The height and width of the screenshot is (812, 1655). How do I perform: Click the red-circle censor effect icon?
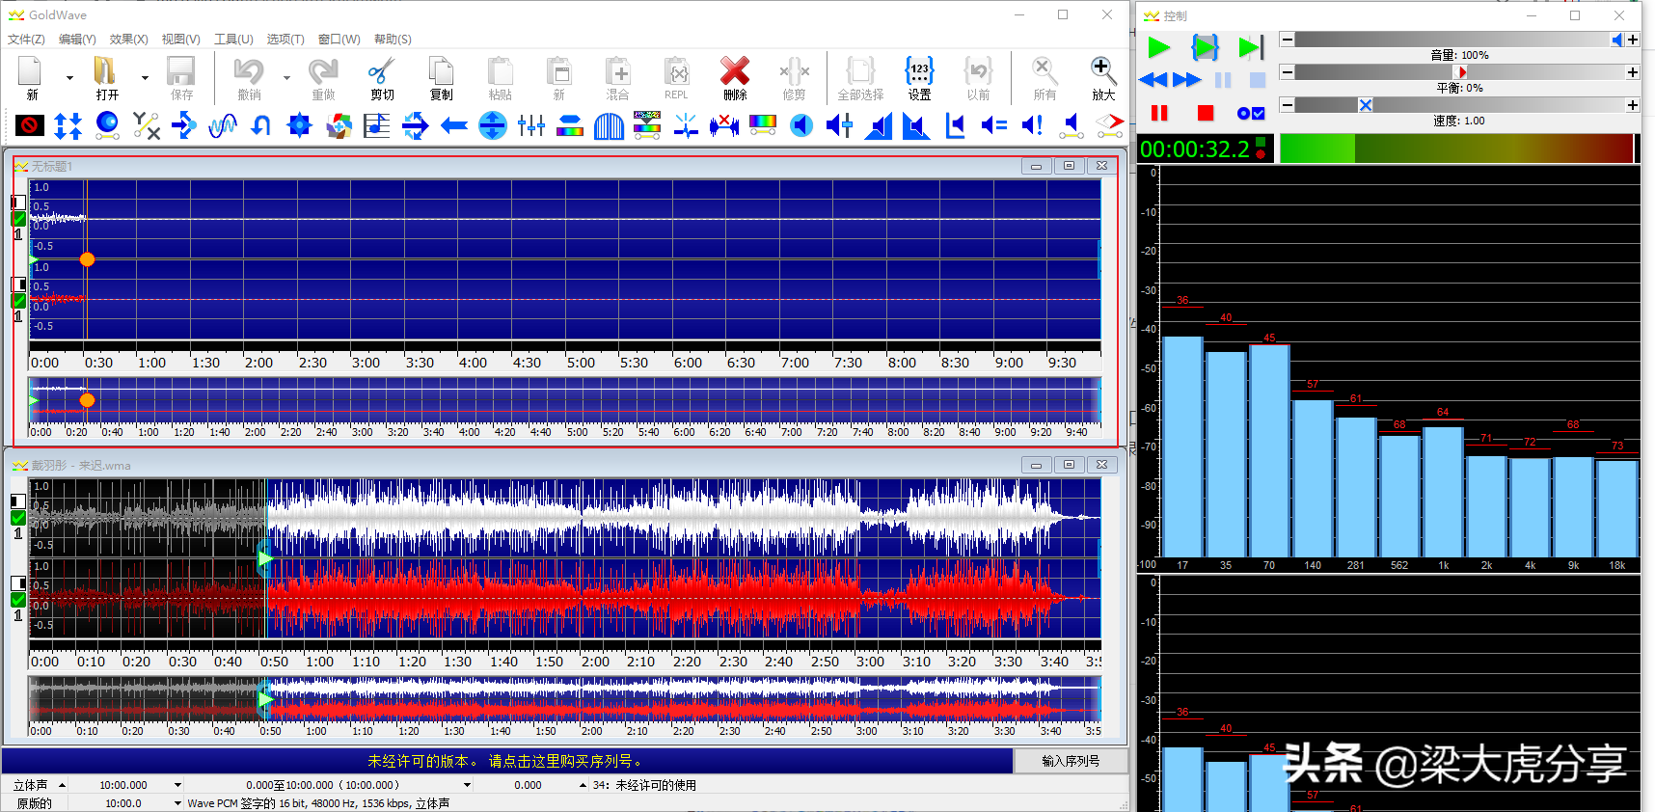(30, 125)
